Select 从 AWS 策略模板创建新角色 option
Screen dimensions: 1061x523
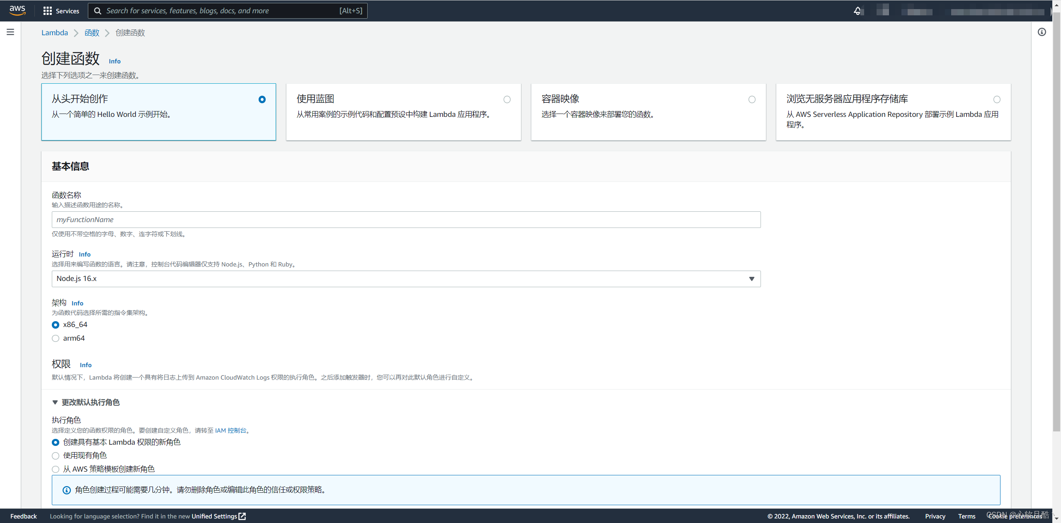[56, 469]
